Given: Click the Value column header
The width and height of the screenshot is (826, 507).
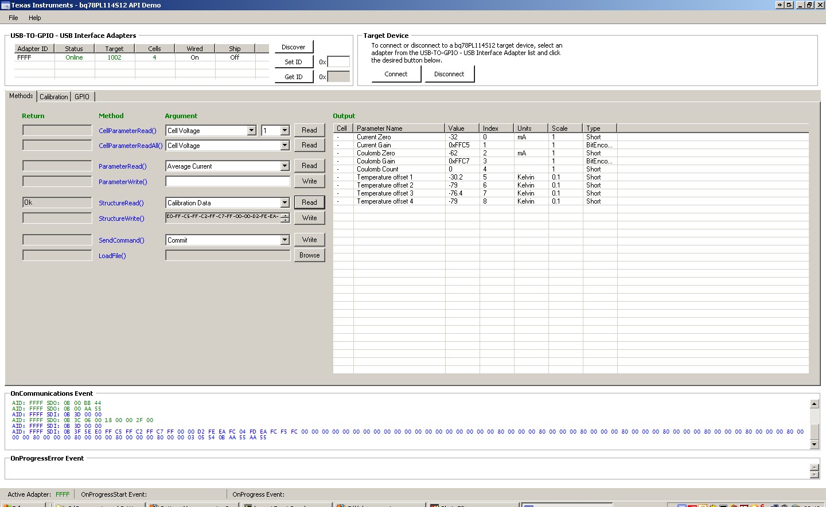Looking at the screenshot, I should [x=462, y=128].
